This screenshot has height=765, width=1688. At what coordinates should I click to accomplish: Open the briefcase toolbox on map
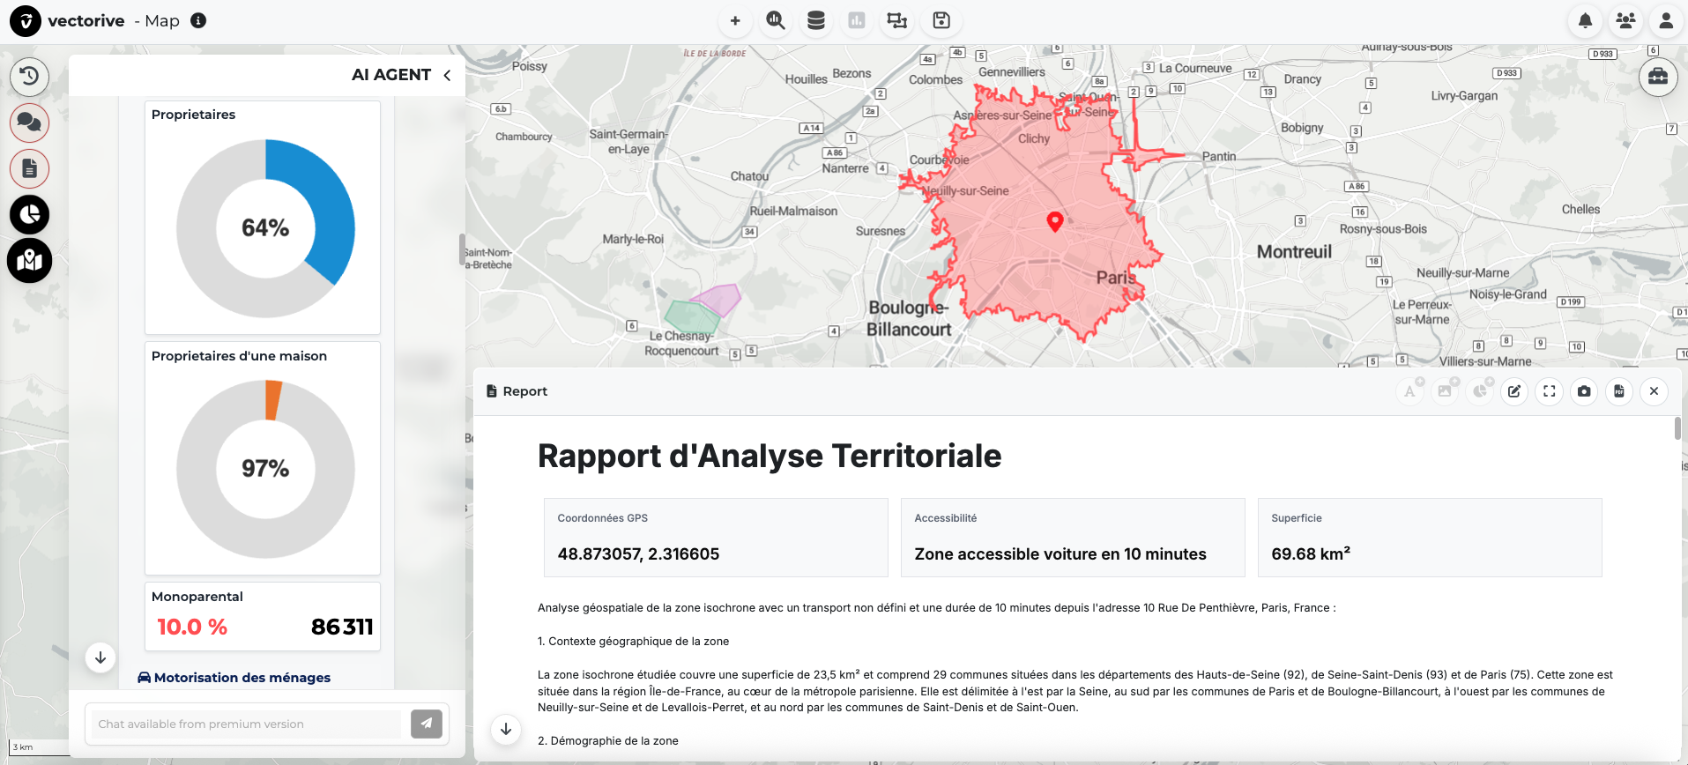pos(1658,77)
